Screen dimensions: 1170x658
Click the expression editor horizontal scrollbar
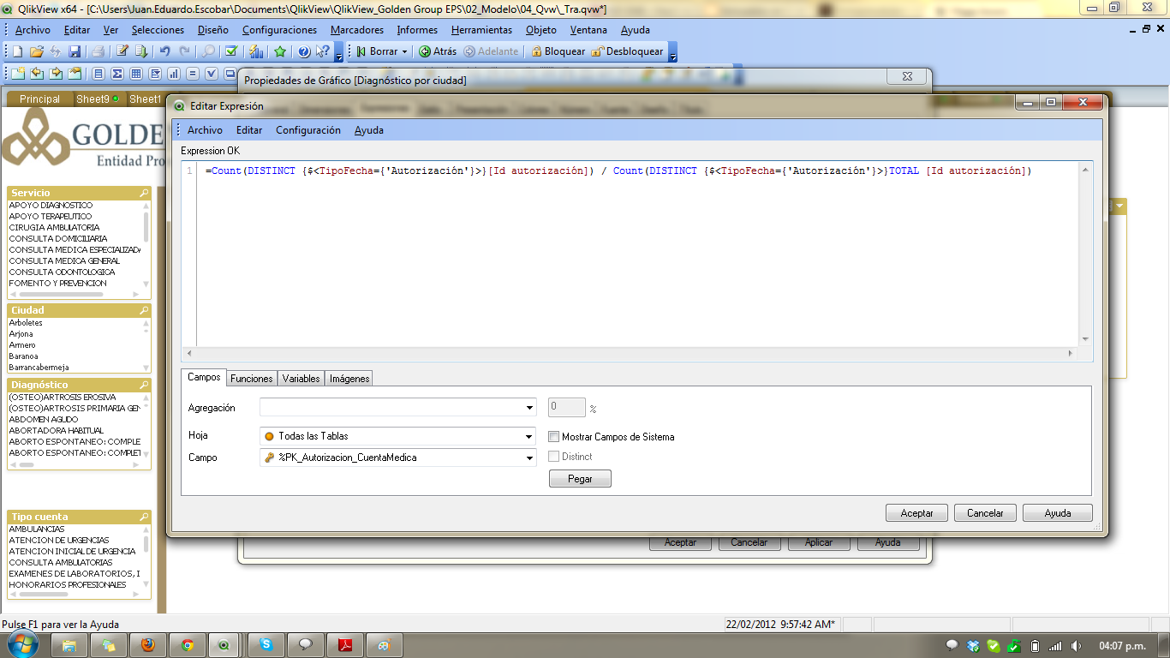(x=630, y=353)
